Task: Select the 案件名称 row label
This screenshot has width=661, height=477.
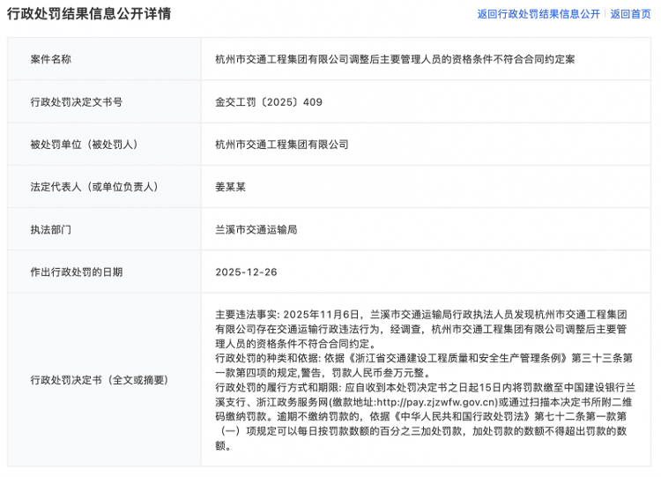Action: click(51, 59)
